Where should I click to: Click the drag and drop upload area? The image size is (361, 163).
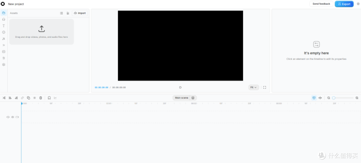[41, 32]
